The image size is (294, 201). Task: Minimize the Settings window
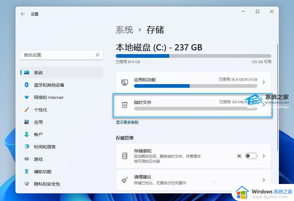243,11
